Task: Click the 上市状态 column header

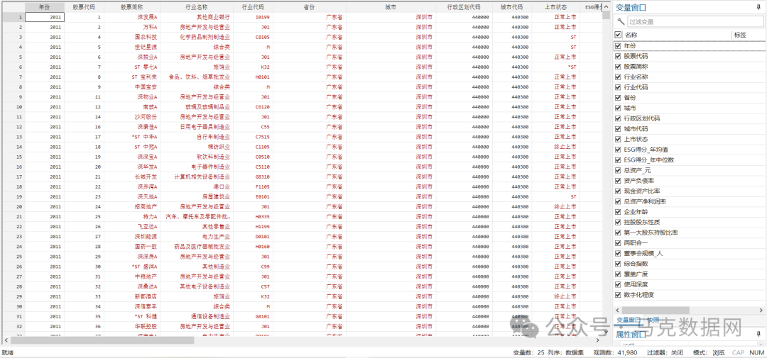Action: pos(555,7)
